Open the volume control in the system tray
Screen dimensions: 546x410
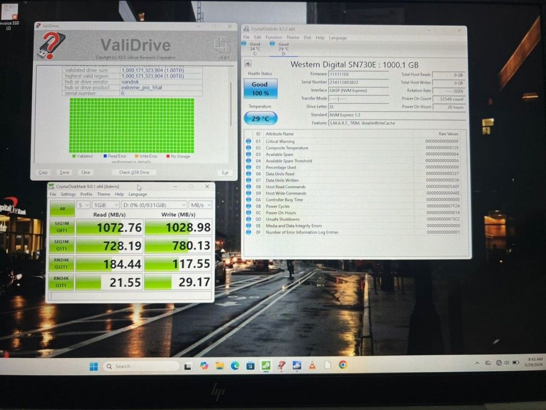507,362
